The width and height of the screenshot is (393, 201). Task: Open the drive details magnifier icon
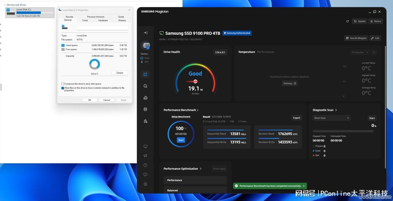coord(145,86)
